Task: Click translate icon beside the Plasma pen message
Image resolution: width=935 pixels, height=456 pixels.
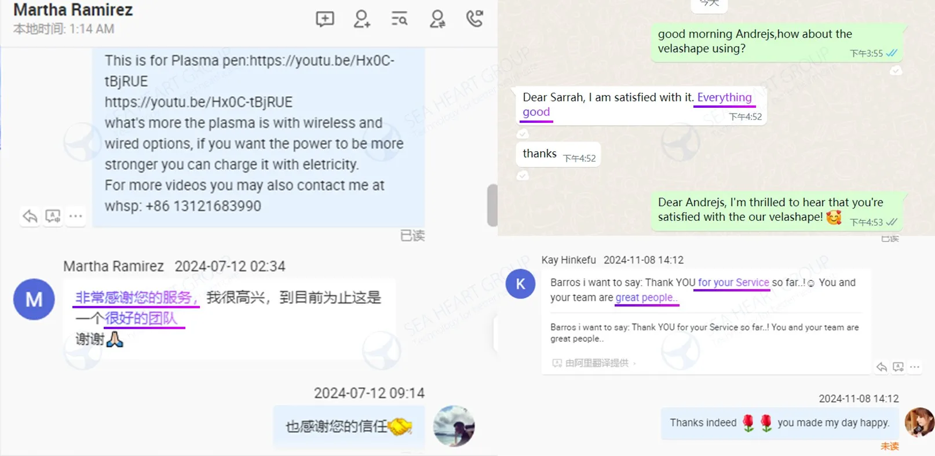Action: (53, 217)
